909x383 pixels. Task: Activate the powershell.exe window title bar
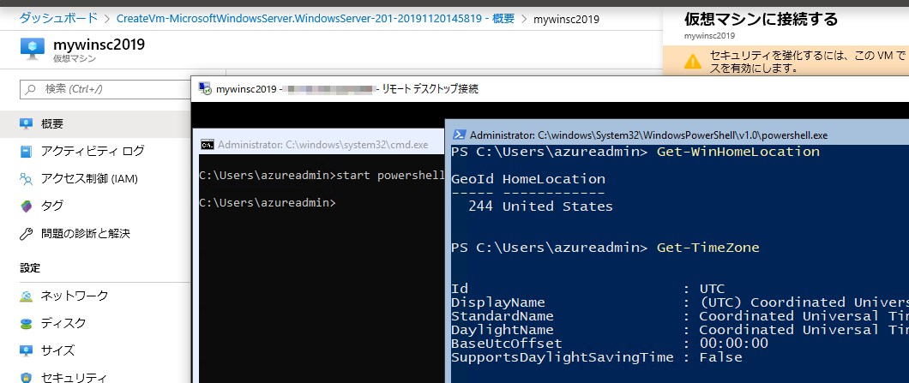[678, 135]
